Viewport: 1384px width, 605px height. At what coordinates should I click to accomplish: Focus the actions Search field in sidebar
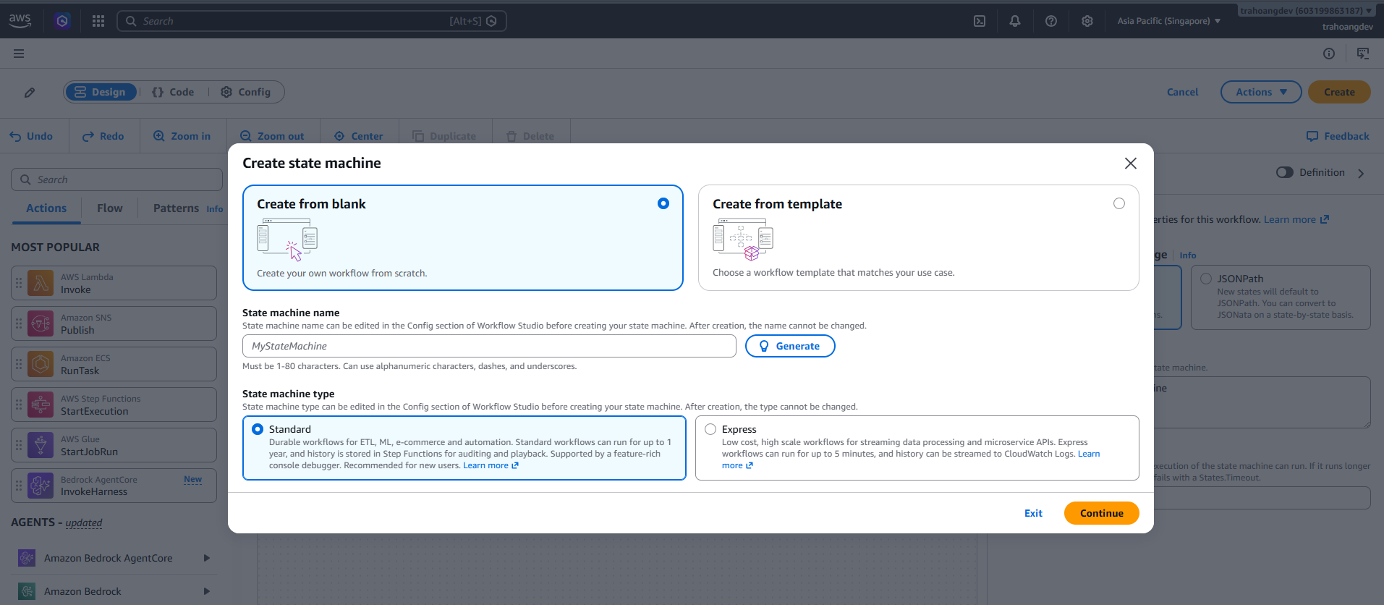[x=116, y=179]
